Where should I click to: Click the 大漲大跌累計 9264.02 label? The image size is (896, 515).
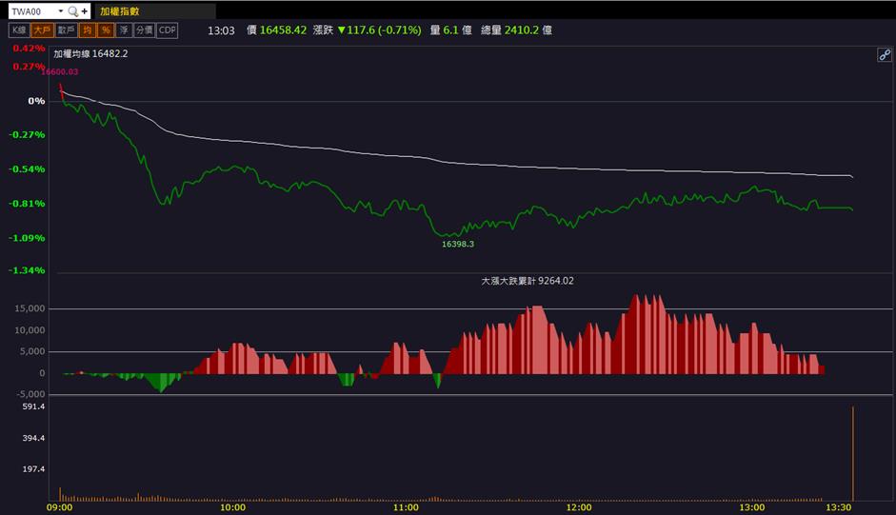click(528, 281)
